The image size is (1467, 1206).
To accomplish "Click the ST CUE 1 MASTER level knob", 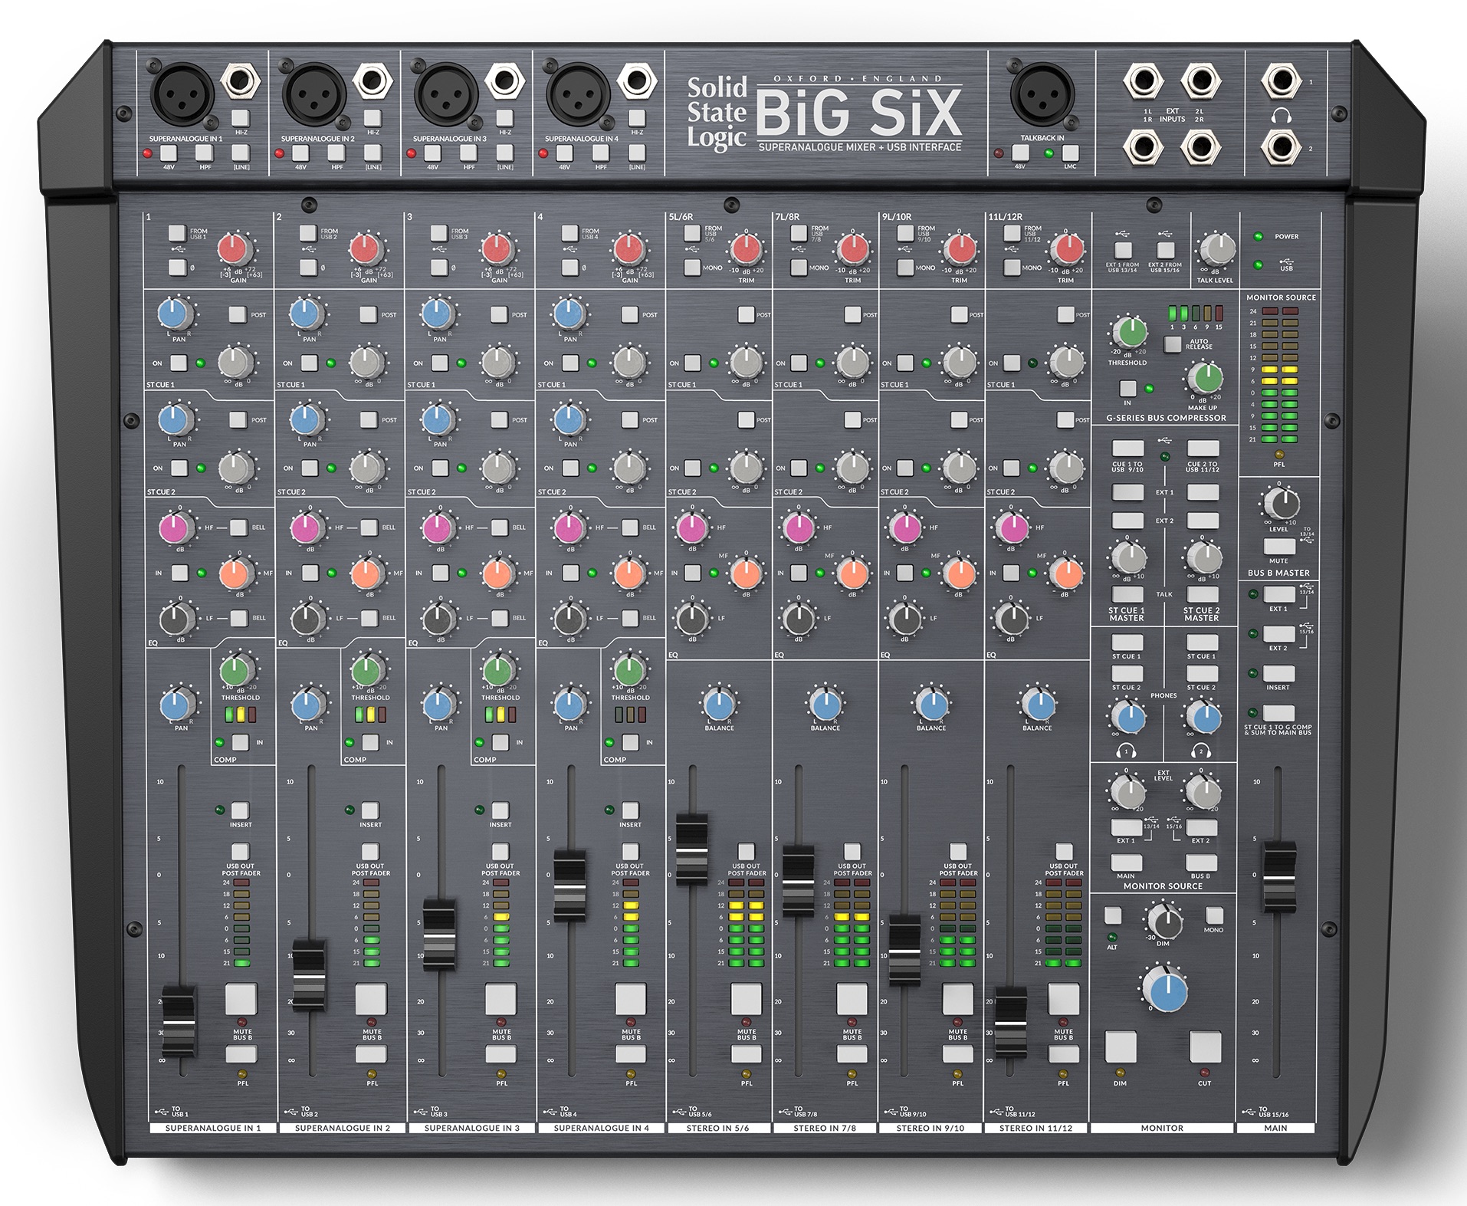I will tap(1129, 557).
